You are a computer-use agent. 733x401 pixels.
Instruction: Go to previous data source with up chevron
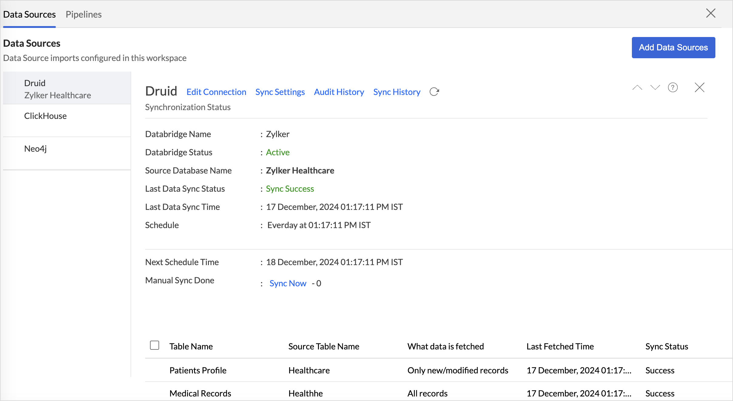(637, 88)
